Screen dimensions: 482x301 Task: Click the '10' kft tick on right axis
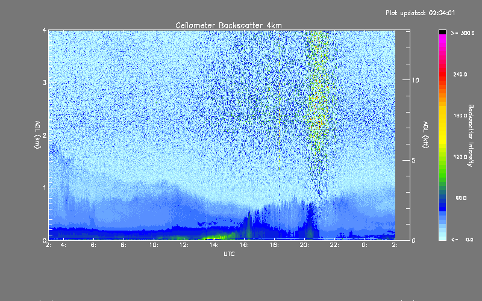415,80
